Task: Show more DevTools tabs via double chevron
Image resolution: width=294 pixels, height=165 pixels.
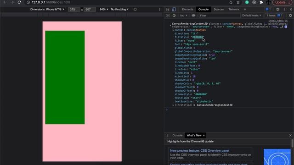Action: click(245, 9)
